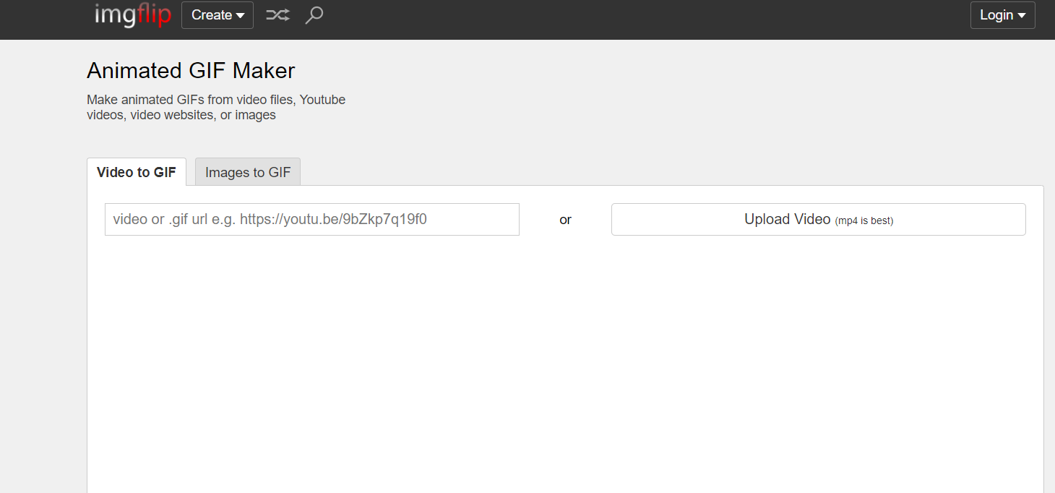Open search with the magnifying glass icon
The height and width of the screenshot is (493, 1055).
[314, 15]
